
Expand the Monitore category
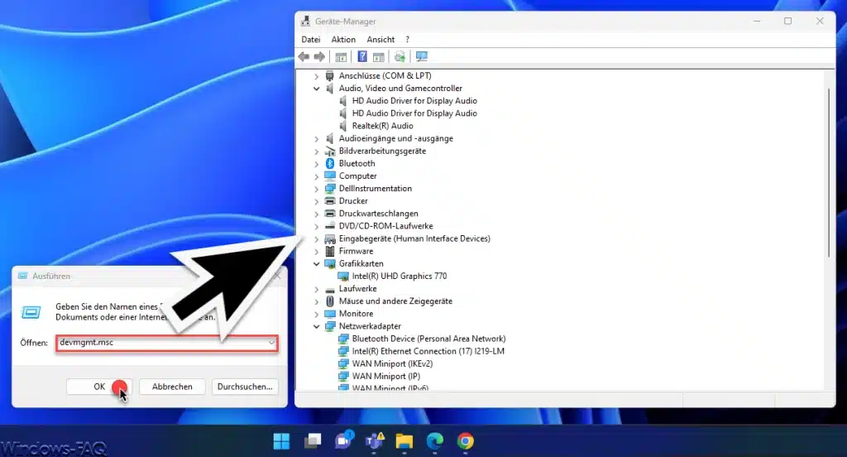pos(317,314)
